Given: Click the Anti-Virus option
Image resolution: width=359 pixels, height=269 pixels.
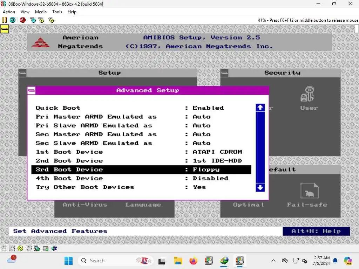Looking at the screenshot, I should (x=85, y=205).
